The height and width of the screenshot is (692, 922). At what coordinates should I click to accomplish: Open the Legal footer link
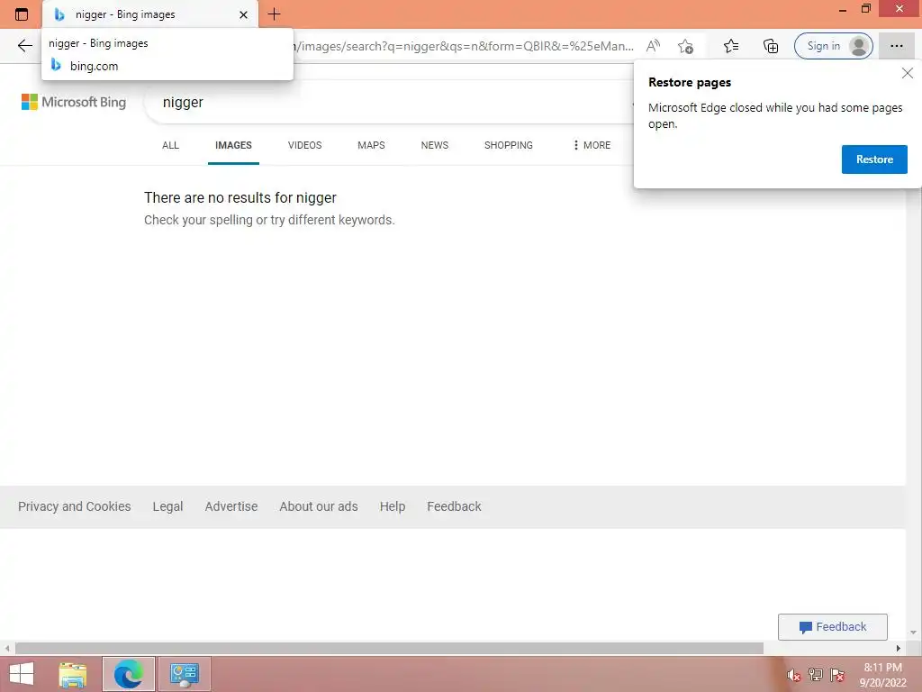click(x=167, y=506)
